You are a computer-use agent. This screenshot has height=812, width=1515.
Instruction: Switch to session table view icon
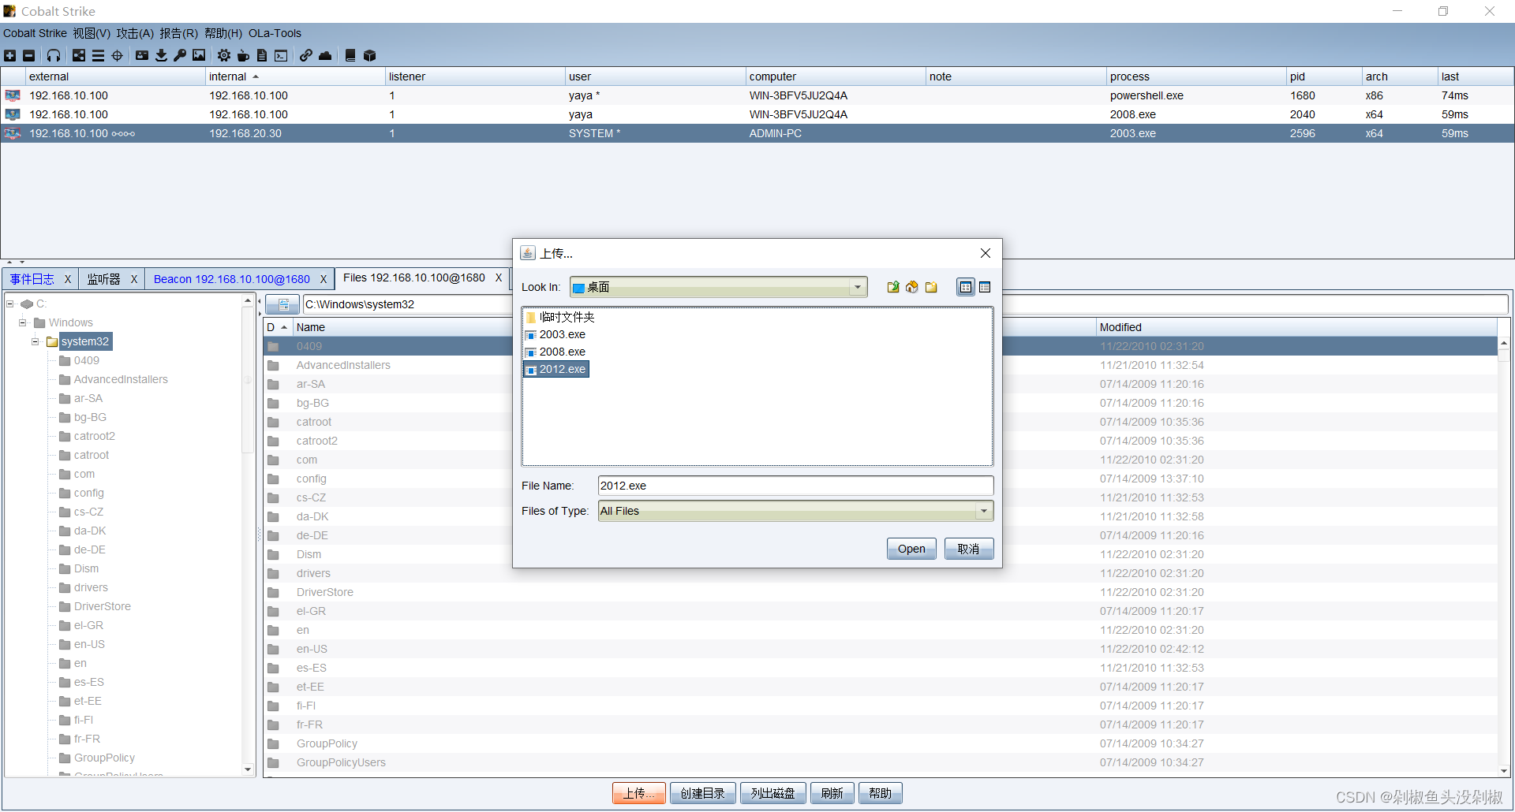coord(98,55)
